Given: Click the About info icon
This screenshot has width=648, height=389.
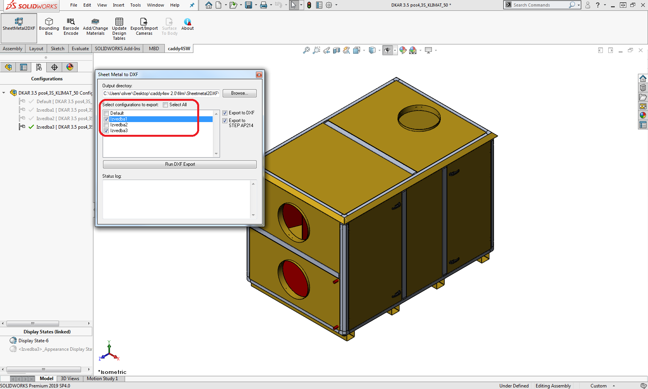Looking at the screenshot, I should coord(188,24).
